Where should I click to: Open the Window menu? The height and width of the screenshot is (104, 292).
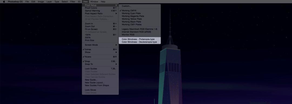click(94, 2)
